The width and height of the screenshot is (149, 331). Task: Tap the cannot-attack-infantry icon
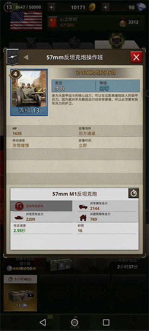click(x=19, y=206)
